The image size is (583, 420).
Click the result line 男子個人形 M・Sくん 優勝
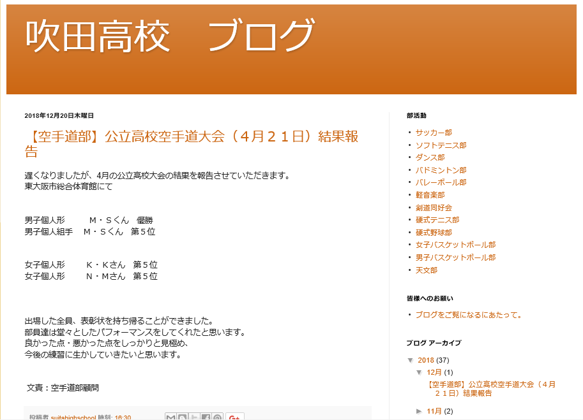point(89,221)
